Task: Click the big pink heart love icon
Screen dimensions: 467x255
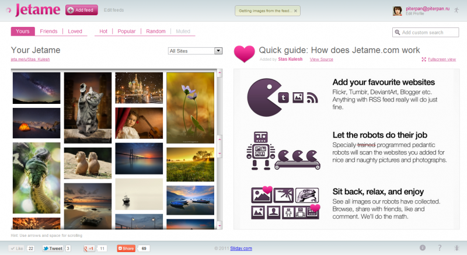Action: 244,54
